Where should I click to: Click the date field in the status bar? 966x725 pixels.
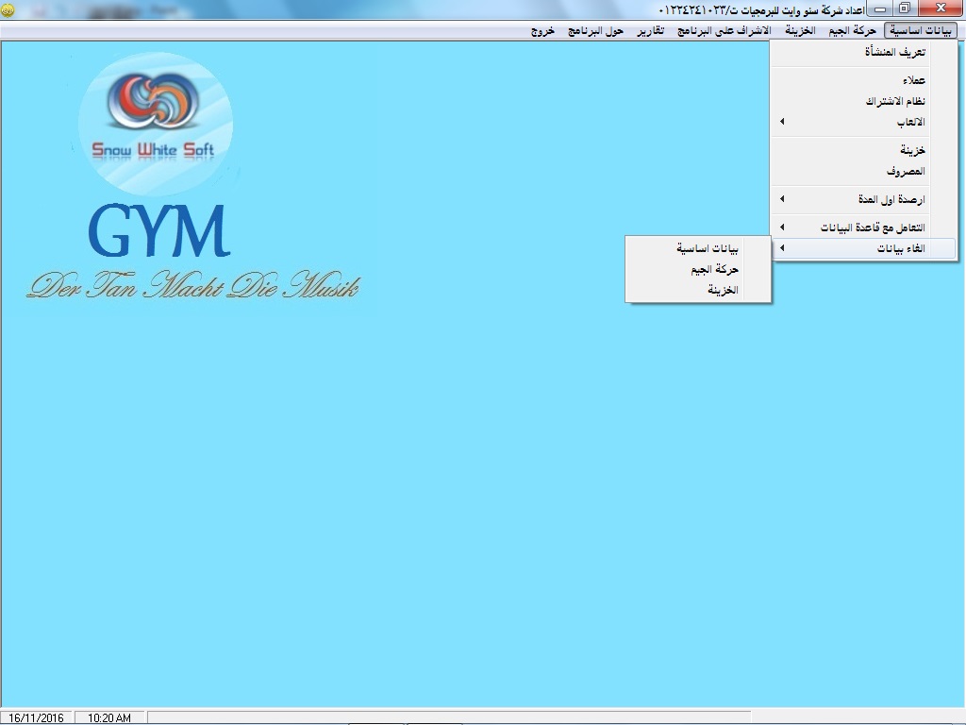[36, 717]
